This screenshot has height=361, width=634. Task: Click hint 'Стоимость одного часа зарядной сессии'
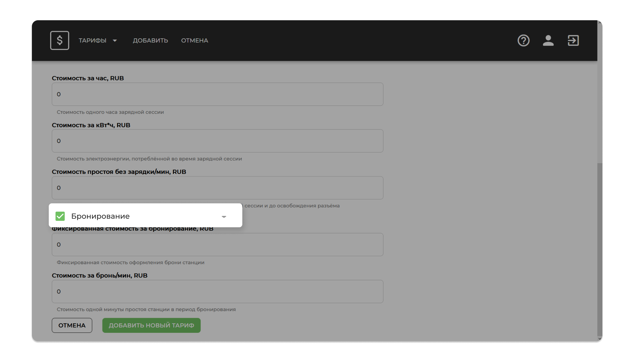[110, 112]
